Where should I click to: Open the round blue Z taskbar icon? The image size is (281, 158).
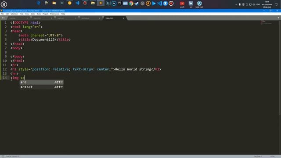165,3
